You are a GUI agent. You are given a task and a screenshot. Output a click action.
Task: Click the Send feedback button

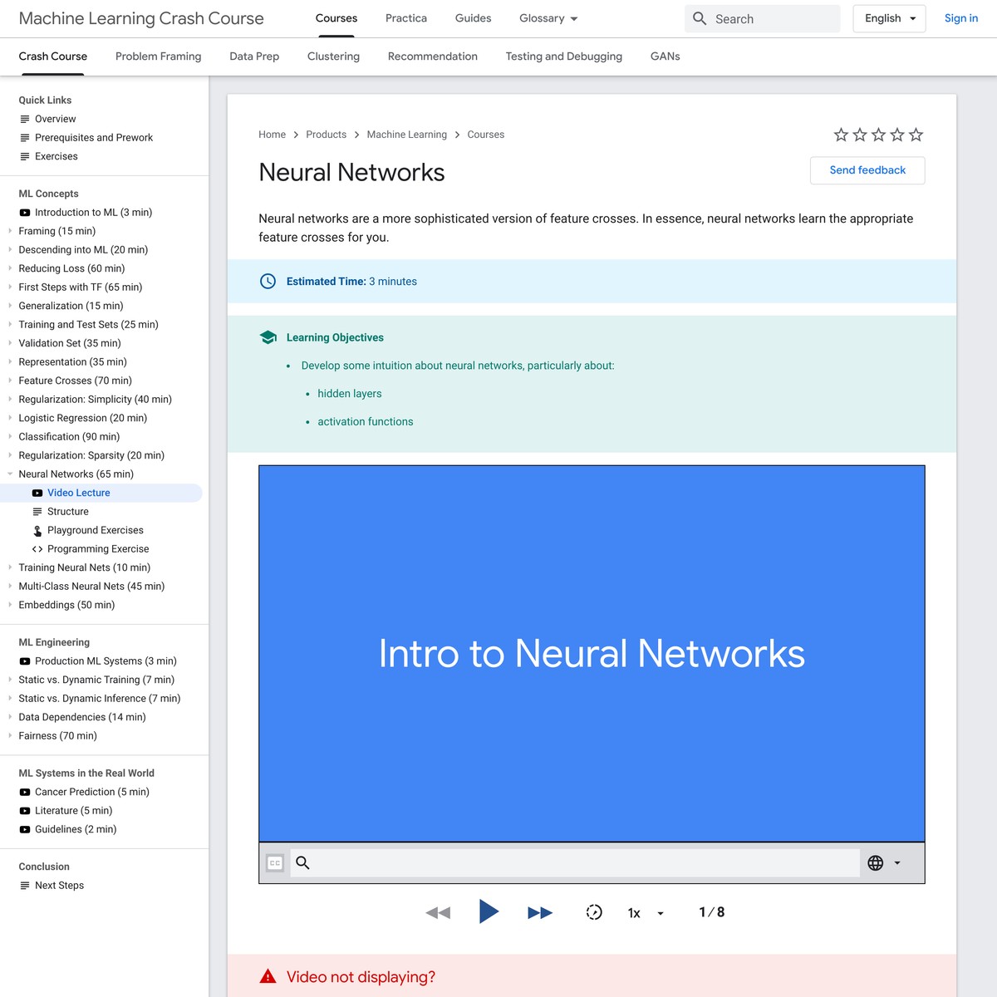(867, 170)
